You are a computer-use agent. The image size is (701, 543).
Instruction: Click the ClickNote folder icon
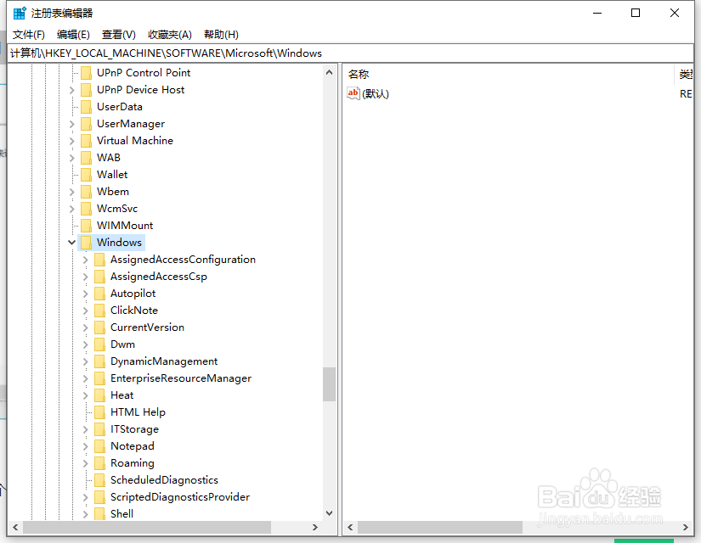coord(100,311)
